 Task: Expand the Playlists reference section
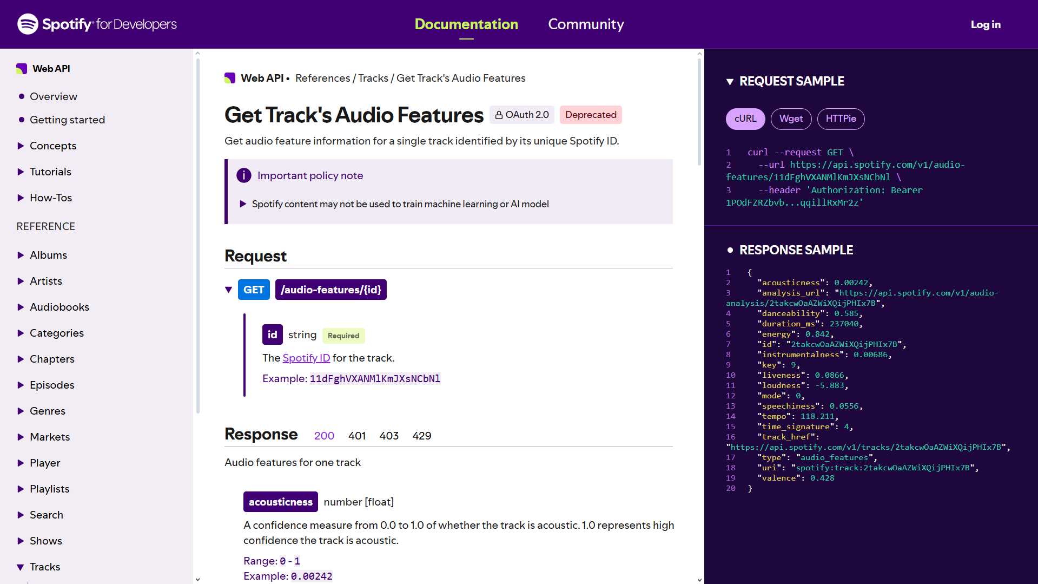coord(21,489)
